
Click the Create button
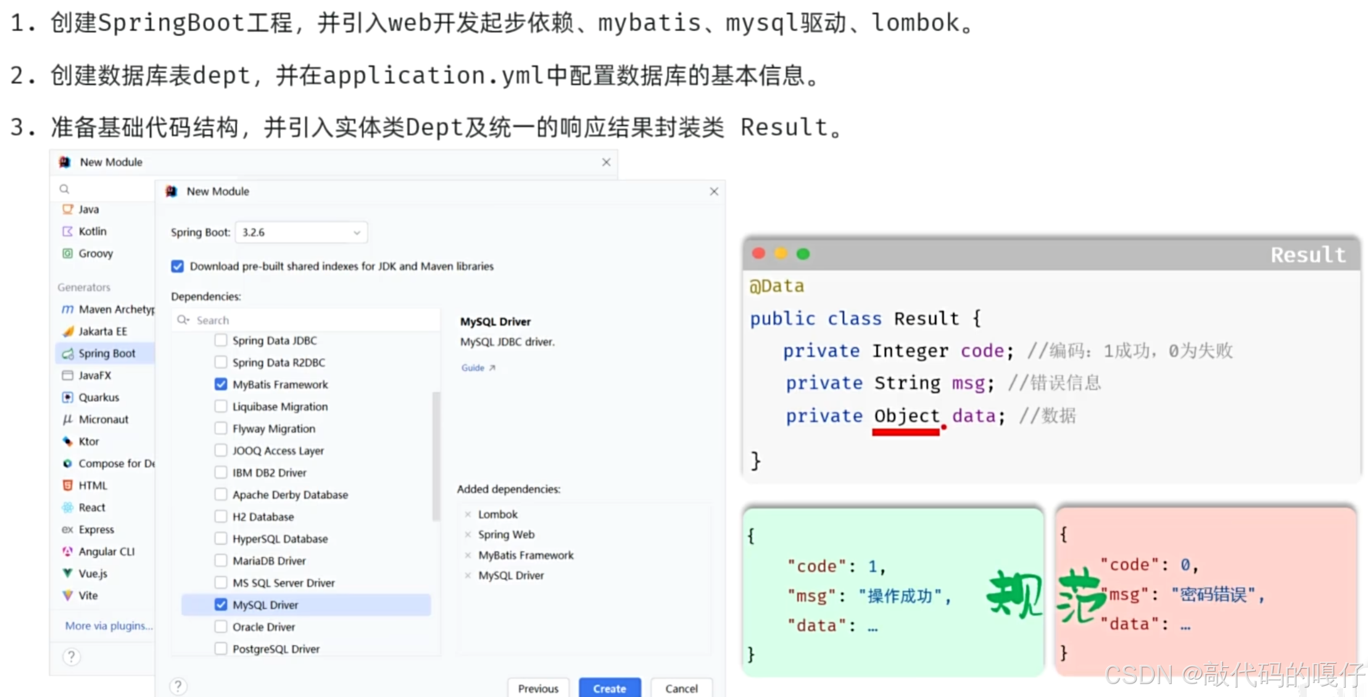[609, 688]
